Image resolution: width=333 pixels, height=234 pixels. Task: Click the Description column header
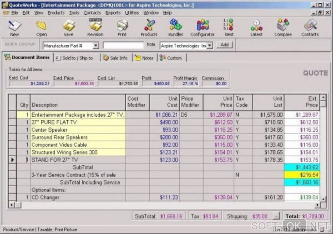[78, 102]
